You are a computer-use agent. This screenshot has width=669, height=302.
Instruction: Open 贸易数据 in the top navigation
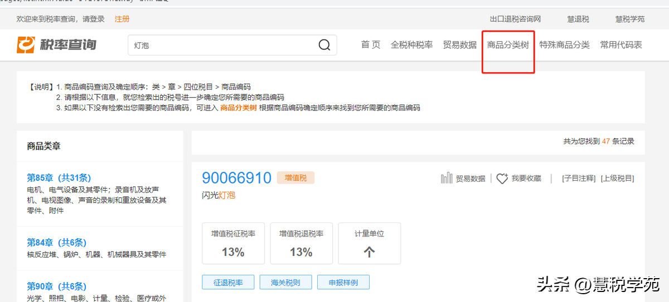point(459,45)
